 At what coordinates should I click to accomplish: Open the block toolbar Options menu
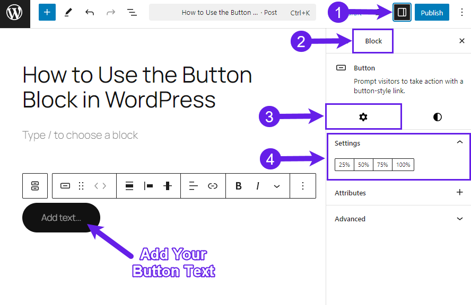pyautogui.click(x=303, y=186)
